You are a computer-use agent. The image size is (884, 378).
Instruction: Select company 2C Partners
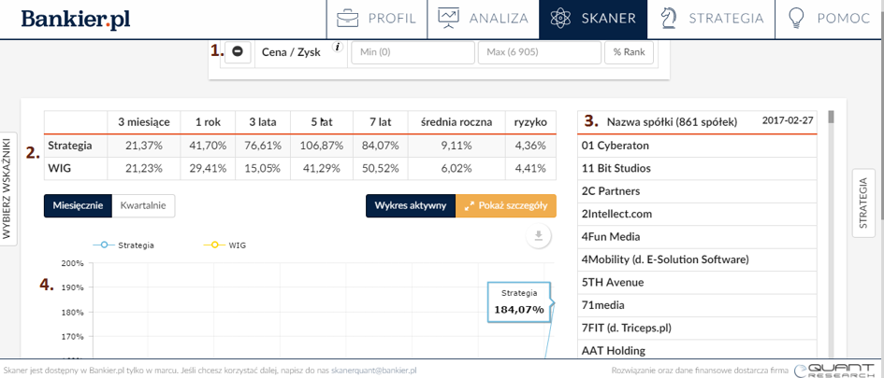pos(697,191)
